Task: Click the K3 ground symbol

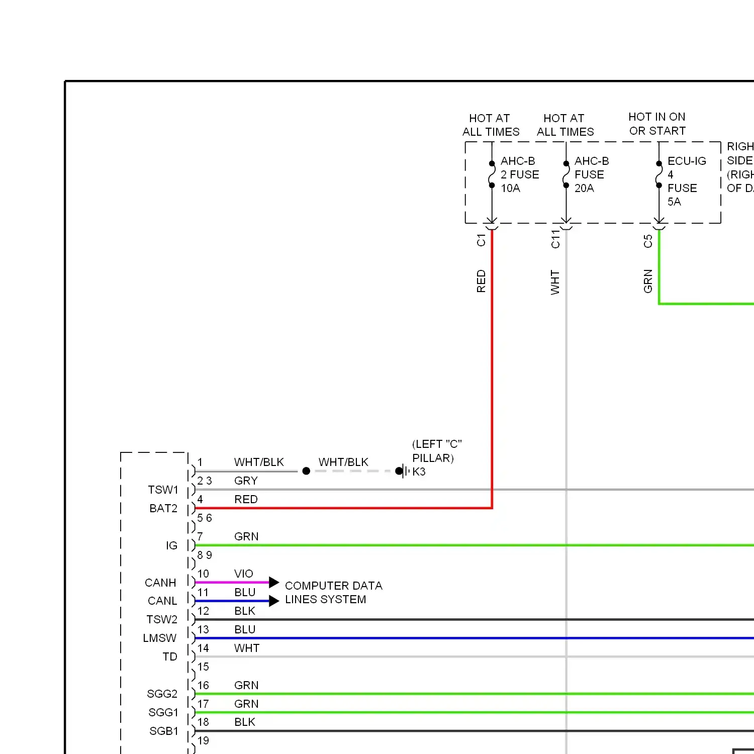Action: [403, 471]
